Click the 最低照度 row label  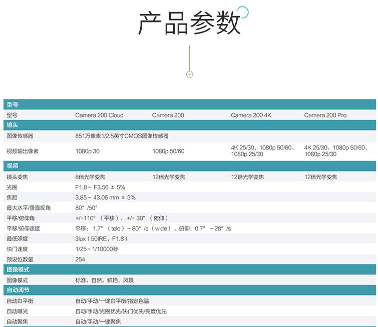pos(17,238)
